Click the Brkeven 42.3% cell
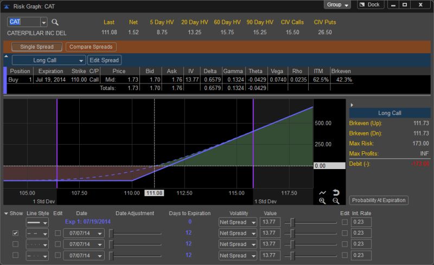The width and height of the screenshot is (434, 265). pyautogui.click(x=344, y=80)
